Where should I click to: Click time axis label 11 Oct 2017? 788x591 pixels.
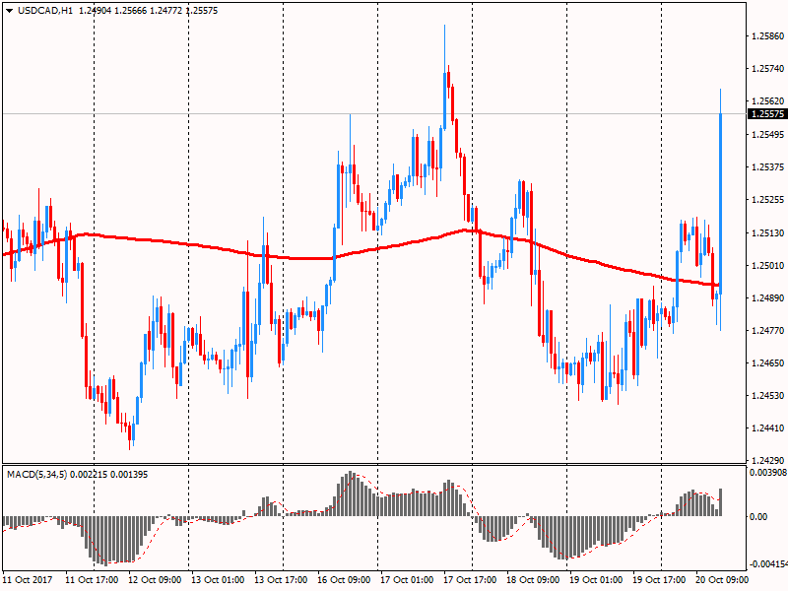click(x=28, y=580)
